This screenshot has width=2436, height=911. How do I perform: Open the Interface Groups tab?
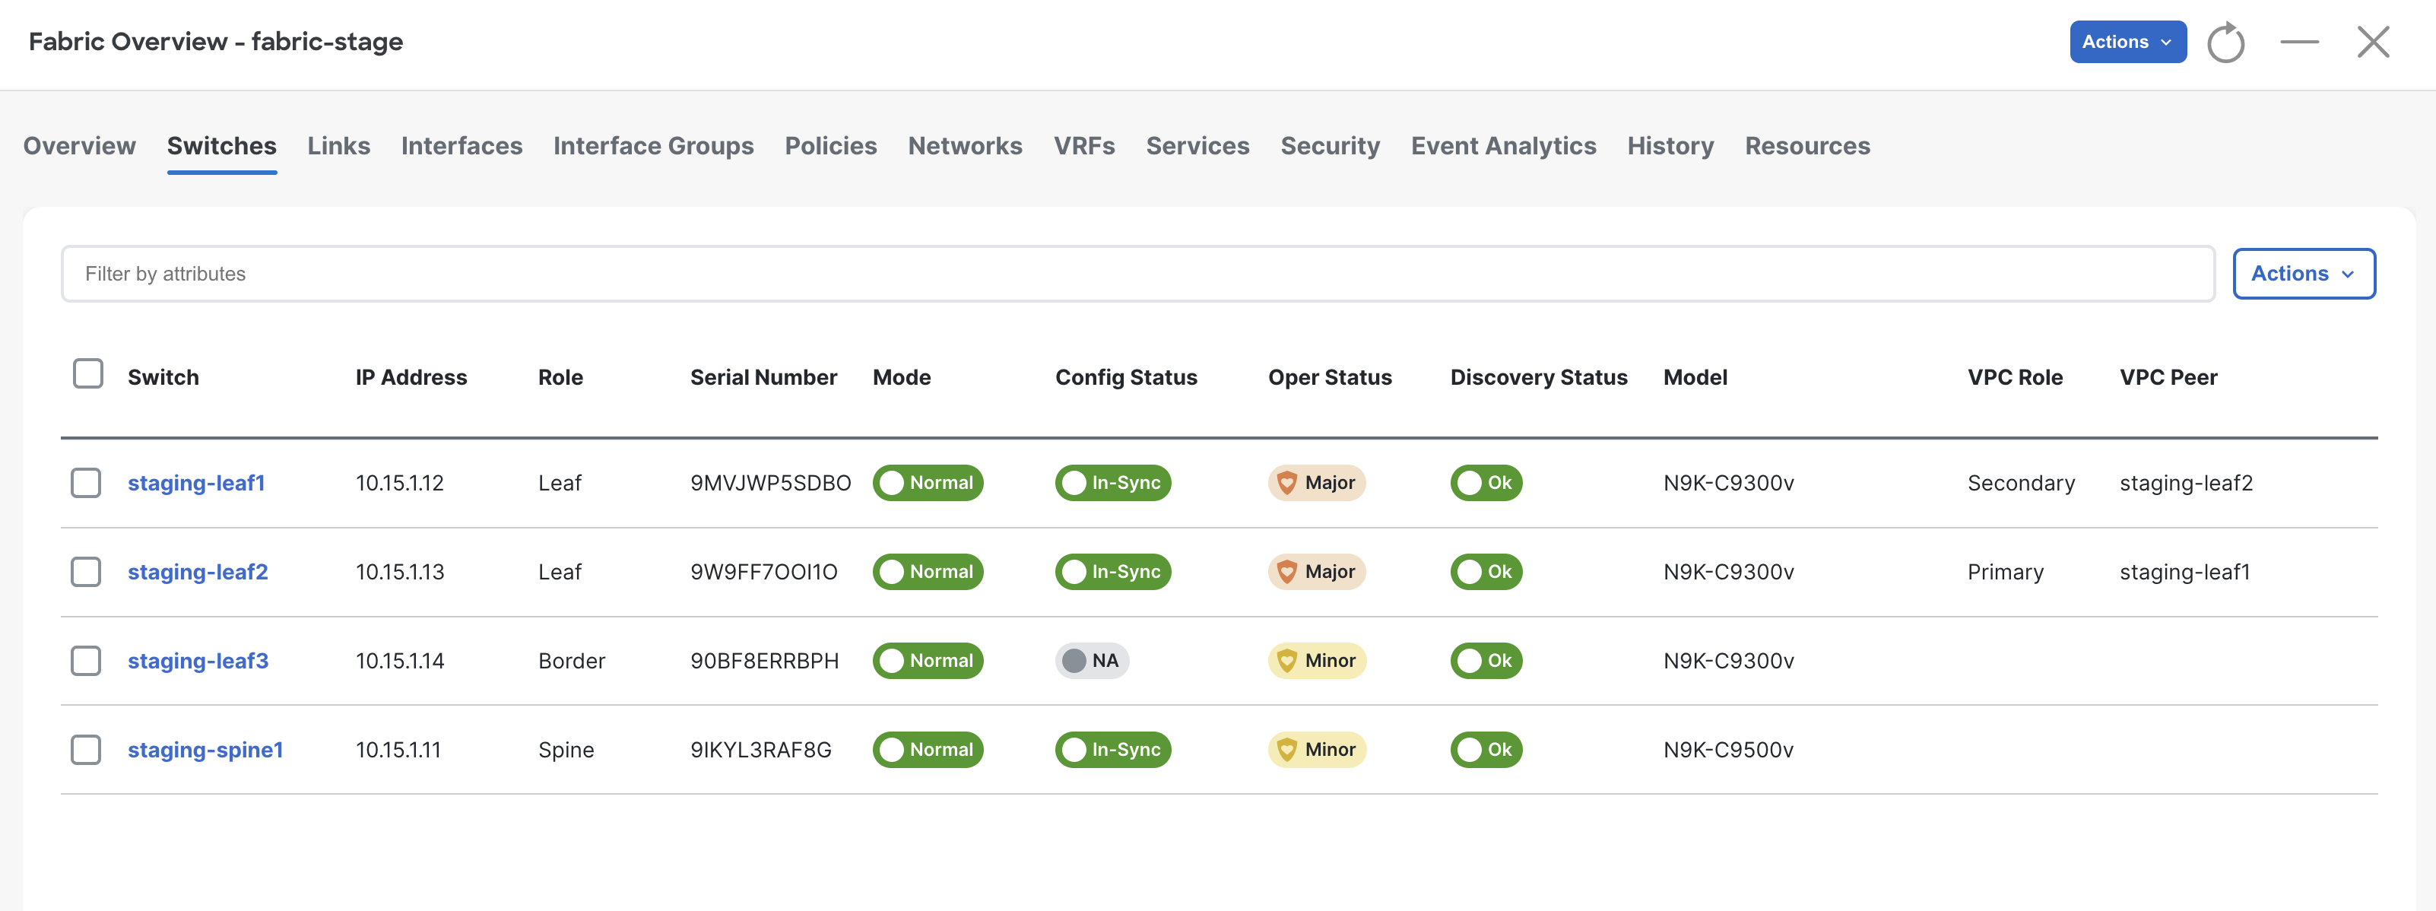653,147
